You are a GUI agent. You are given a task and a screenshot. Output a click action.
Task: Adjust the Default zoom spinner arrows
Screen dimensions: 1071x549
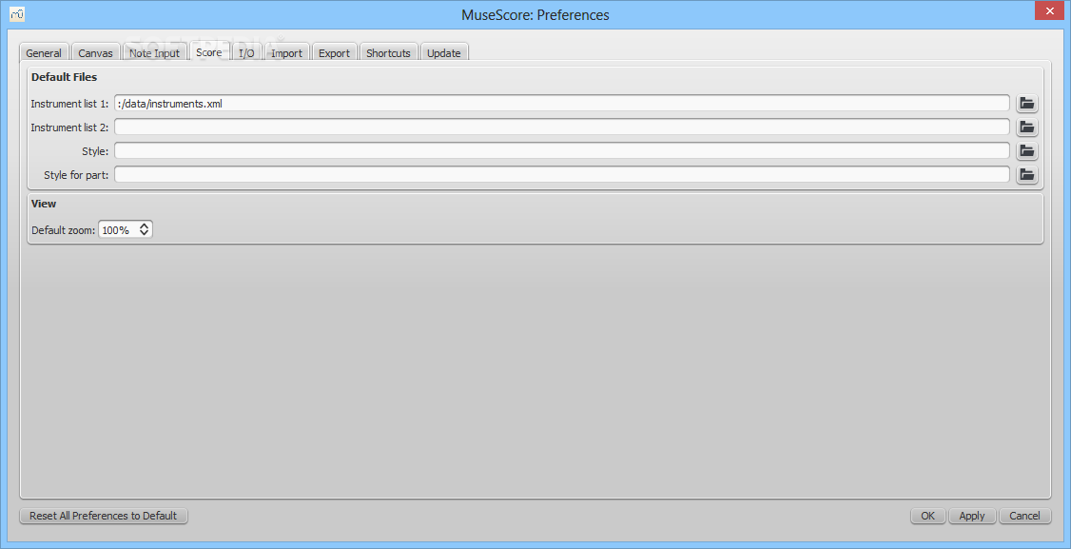pos(145,229)
